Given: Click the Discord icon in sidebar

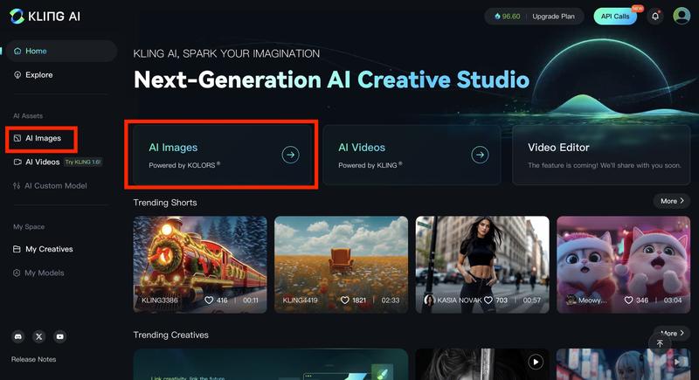Looking at the screenshot, I should tap(17, 336).
